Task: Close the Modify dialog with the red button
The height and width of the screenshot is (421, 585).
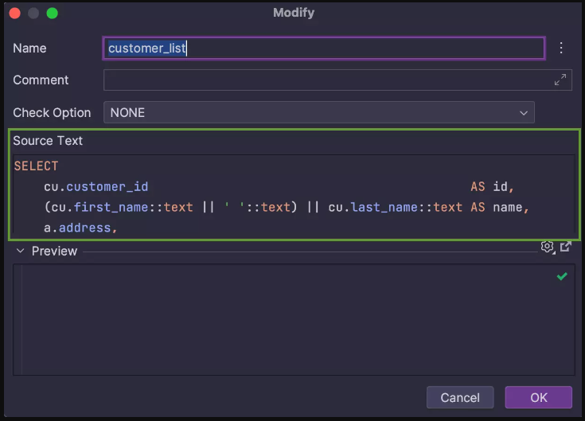Action: pos(14,14)
